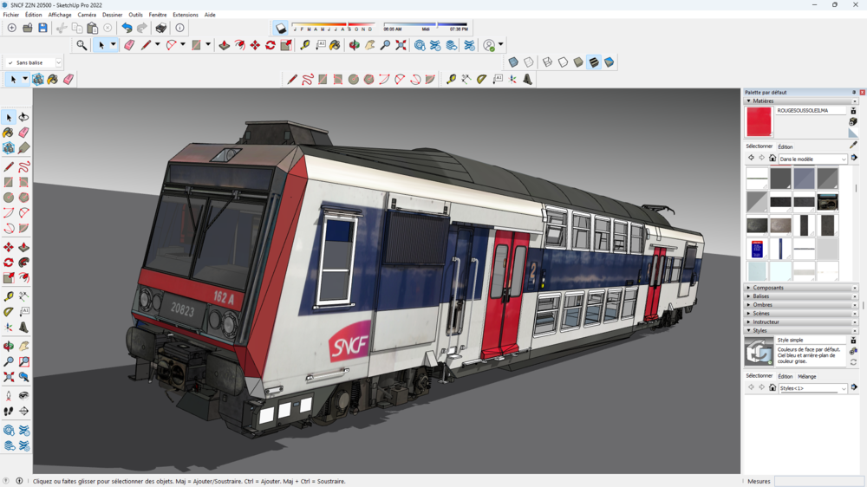
Task: Switch to Monochrome face style
Action: click(610, 62)
